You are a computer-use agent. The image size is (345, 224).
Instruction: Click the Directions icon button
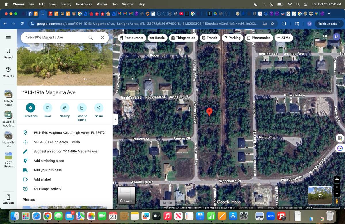pyautogui.click(x=30, y=108)
